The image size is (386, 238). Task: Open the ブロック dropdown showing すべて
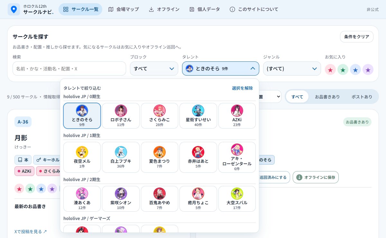point(154,69)
